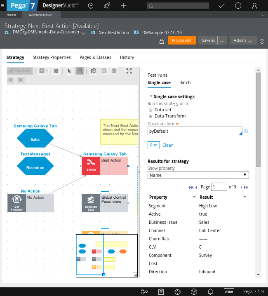Click the crosshair tracer icon in bottom bar
The width and height of the screenshot is (268, 296).
[x=178, y=292]
